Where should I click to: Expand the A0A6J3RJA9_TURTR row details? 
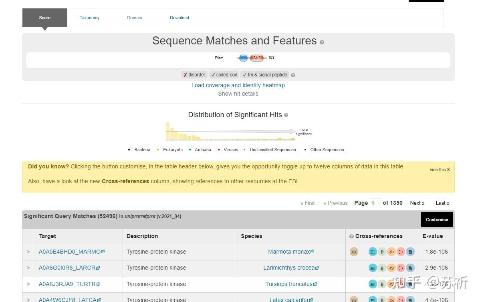(x=28, y=284)
